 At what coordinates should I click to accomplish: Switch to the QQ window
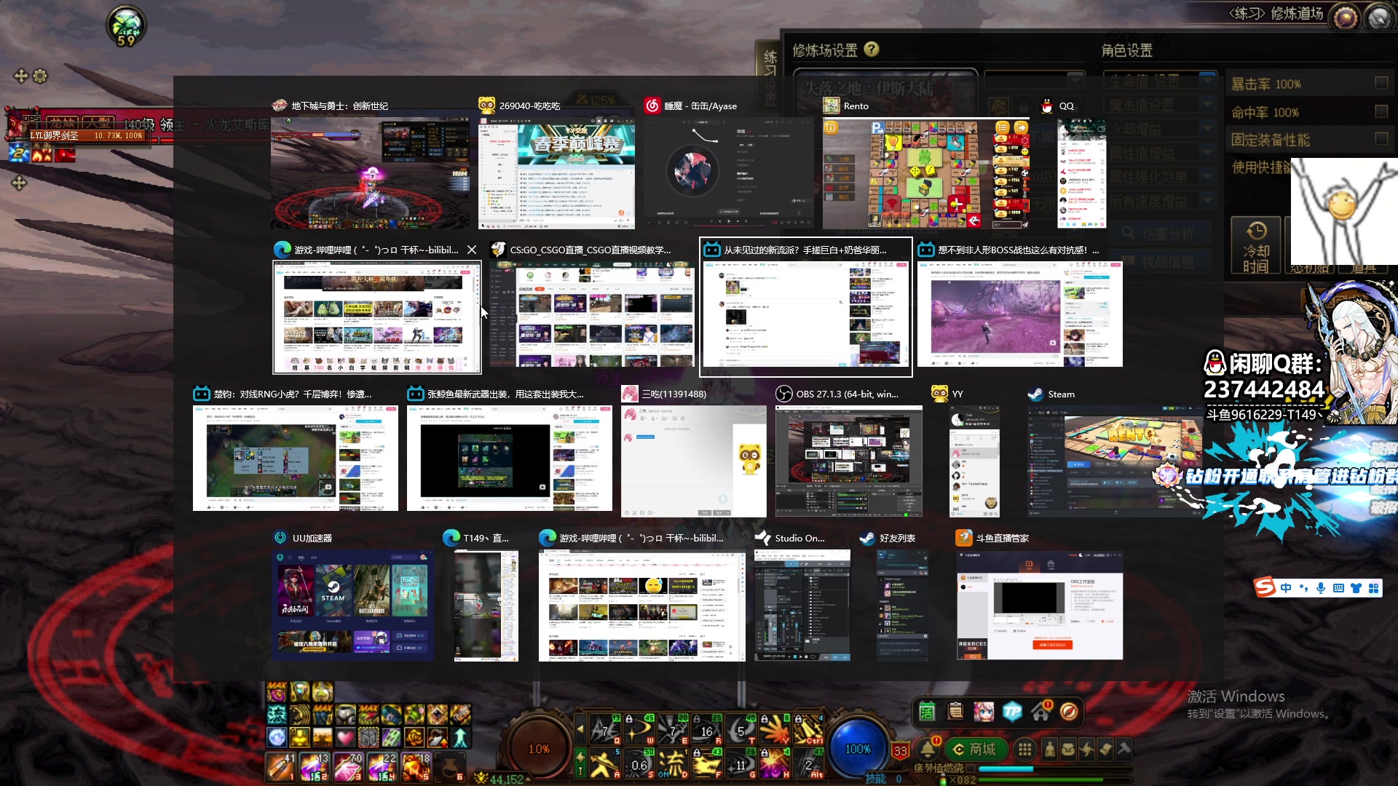click(1081, 173)
